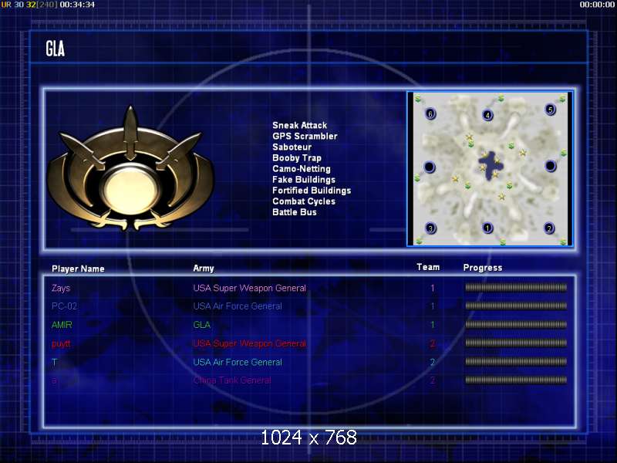Click start position 3 on the minimap
Viewport: 617px width, 463px height.
430,228
